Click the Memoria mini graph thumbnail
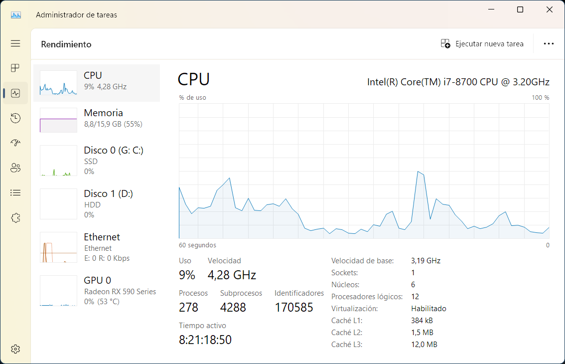Image resolution: width=565 pixels, height=364 pixels. [58, 120]
